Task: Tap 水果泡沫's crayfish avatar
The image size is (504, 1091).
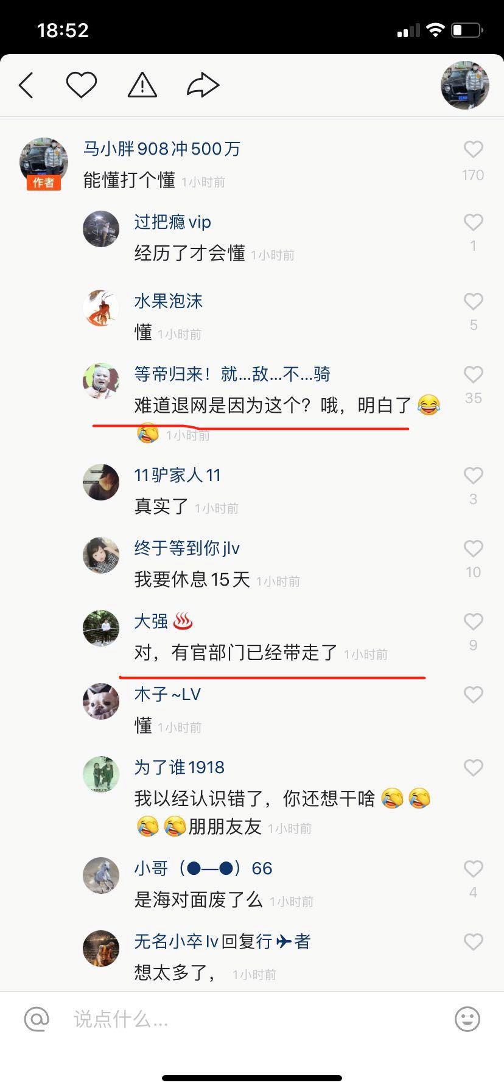Action: (x=101, y=308)
